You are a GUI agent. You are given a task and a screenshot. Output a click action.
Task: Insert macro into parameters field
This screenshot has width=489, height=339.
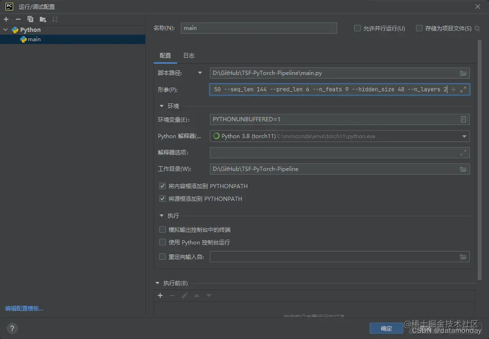pyautogui.click(x=453, y=89)
